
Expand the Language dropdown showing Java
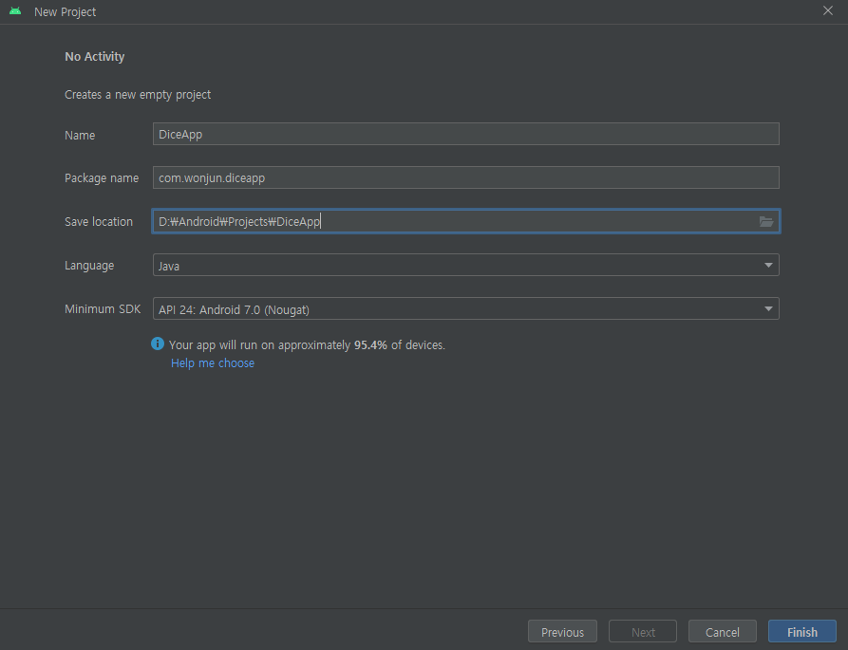point(768,266)
